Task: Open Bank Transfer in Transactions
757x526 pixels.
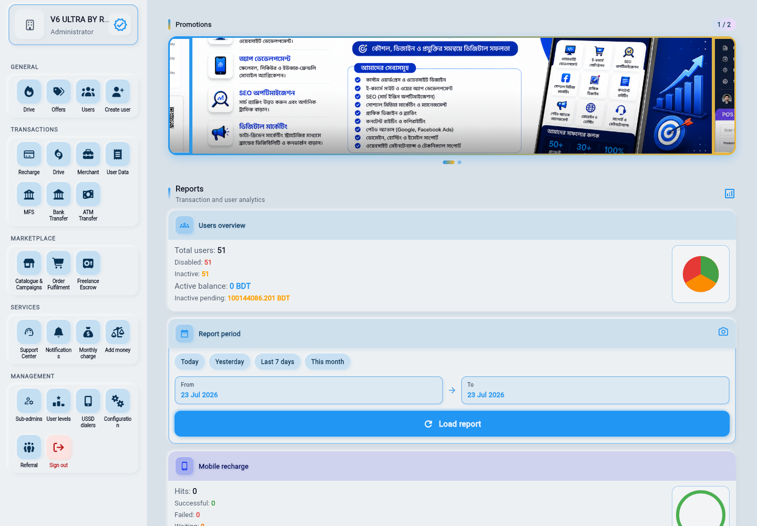Action: [x=58, y=195]
